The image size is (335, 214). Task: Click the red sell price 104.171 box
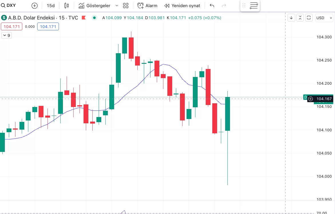click(x=11, y=27)
